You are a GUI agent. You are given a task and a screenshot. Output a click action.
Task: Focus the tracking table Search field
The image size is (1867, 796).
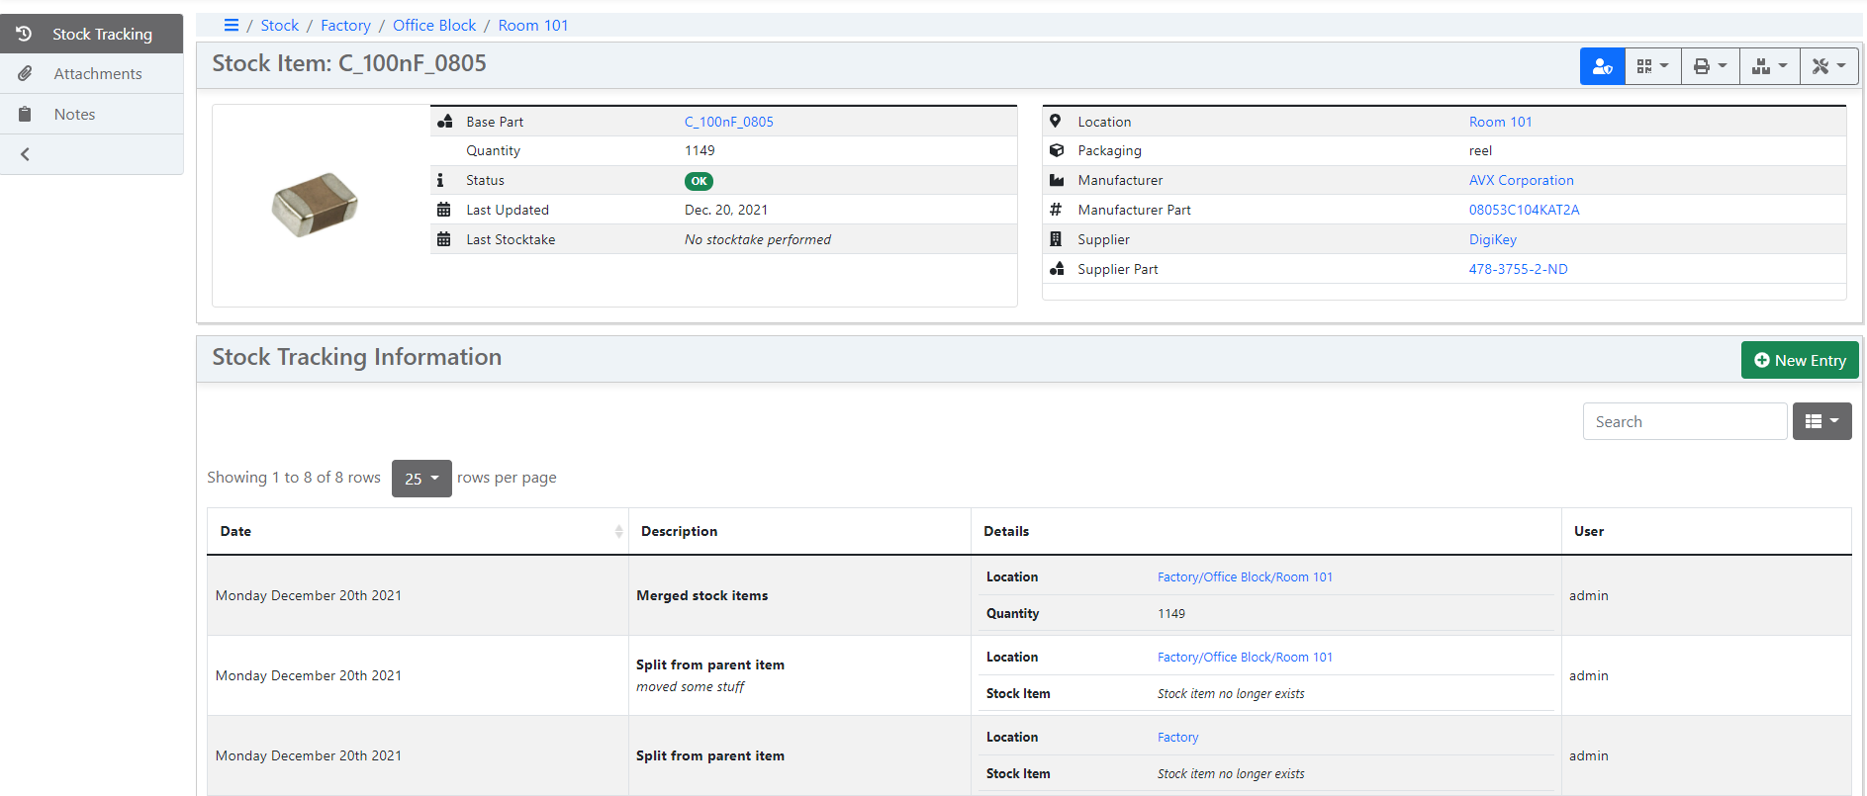coord(1684,421)
